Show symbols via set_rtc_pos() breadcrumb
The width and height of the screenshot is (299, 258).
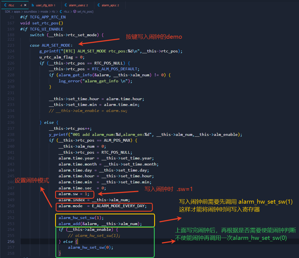(x=85, y=12)
